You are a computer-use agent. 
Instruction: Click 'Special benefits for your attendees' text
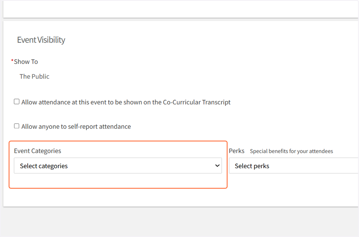click(x=291, y=151)
